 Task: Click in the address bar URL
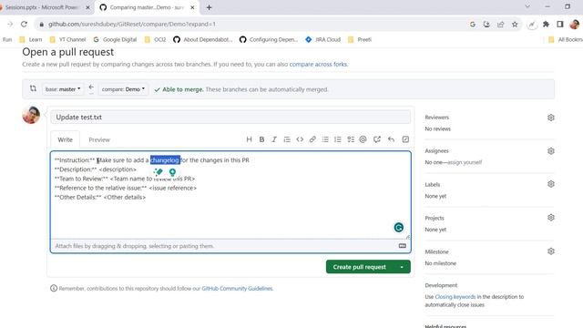132,25
